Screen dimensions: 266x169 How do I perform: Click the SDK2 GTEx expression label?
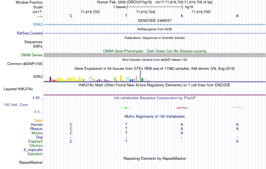[38, 77]
